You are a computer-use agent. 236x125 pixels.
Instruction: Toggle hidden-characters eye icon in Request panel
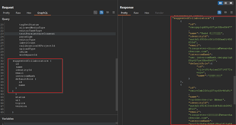point(95,12)
